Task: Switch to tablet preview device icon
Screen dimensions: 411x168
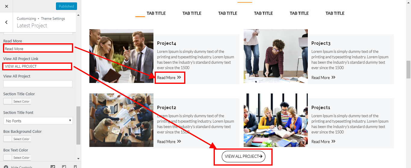Action: (x=64, y=166)
